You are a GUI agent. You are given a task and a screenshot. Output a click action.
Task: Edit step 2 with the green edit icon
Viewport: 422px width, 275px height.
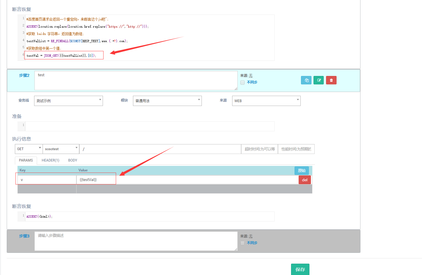[319, 80]
